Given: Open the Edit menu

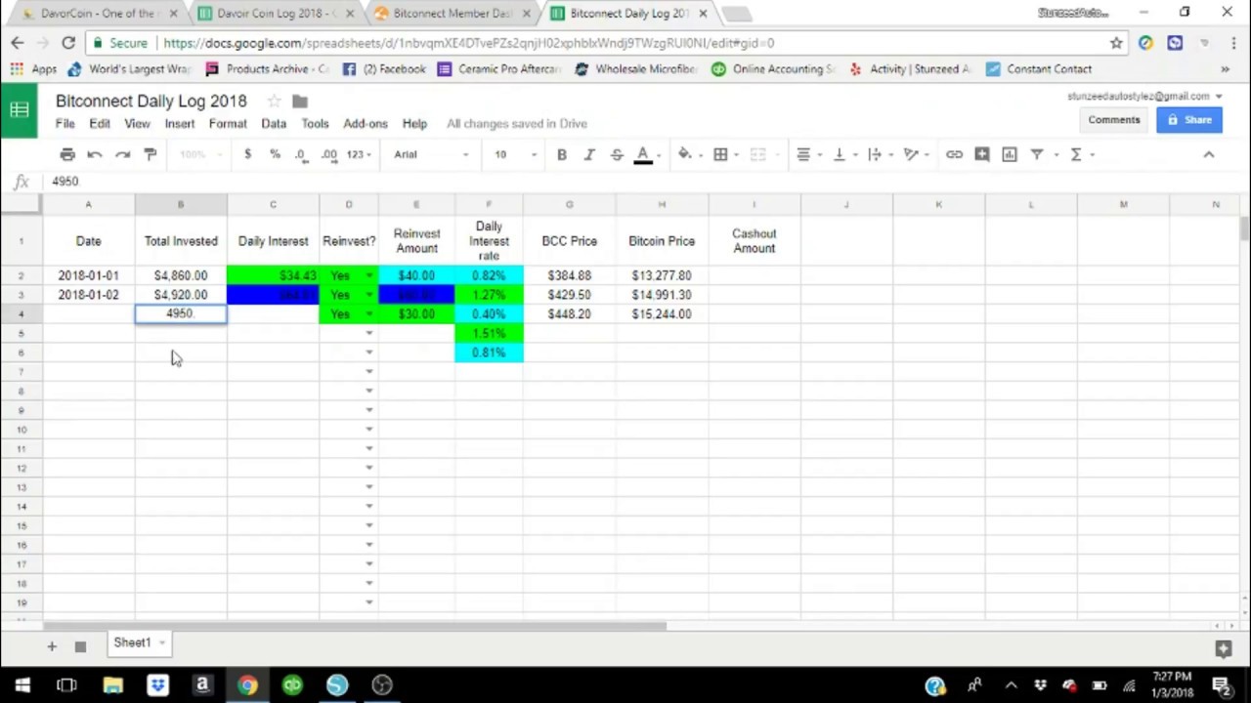Looking at the screenshot, I should (100, 124).
